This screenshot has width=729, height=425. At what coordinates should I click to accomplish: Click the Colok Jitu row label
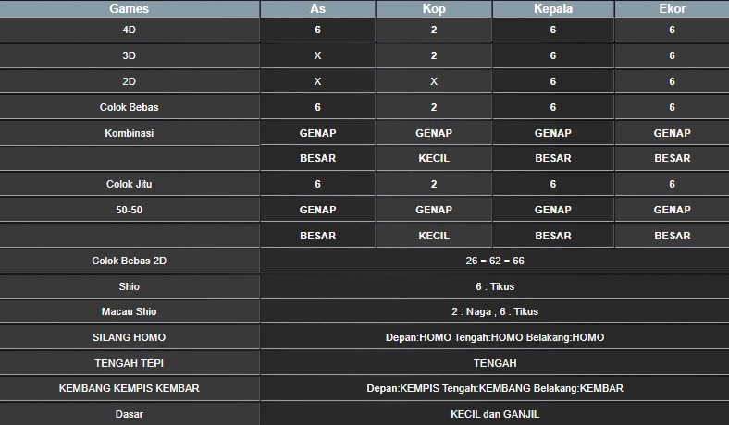pos(130,184)
